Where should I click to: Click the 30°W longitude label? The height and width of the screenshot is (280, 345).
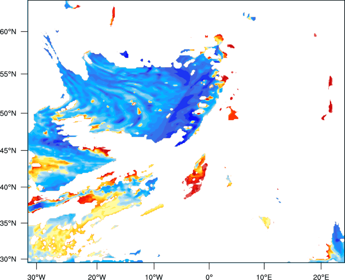point(36,277)
